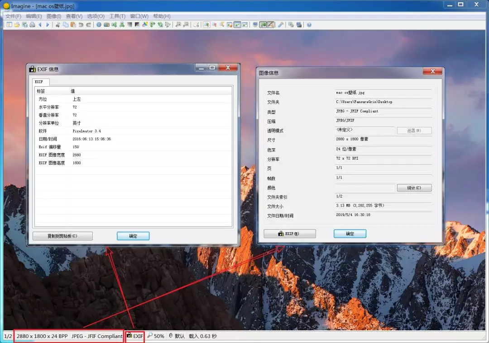Open the 文件(F) menu
The width and height of the screenshot is (489, 343).
tap(13, 16)
